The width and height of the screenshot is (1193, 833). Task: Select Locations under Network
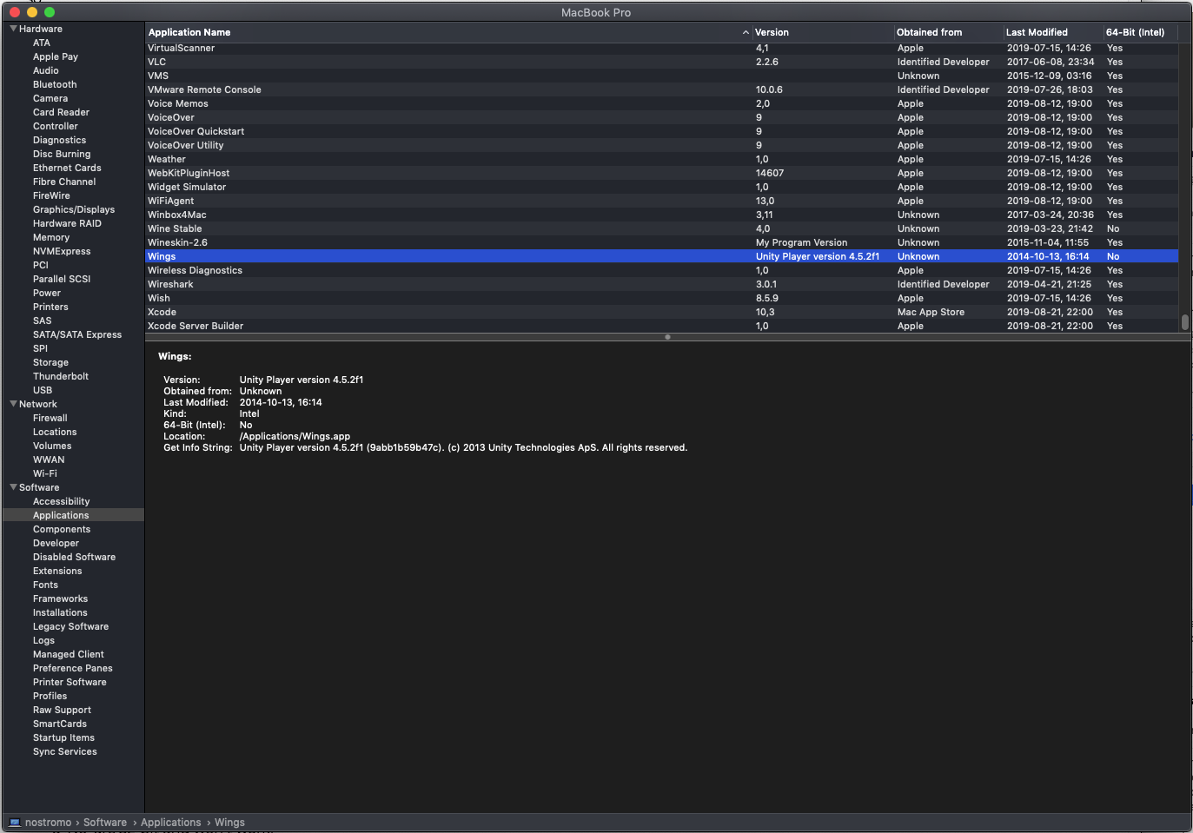55,432
